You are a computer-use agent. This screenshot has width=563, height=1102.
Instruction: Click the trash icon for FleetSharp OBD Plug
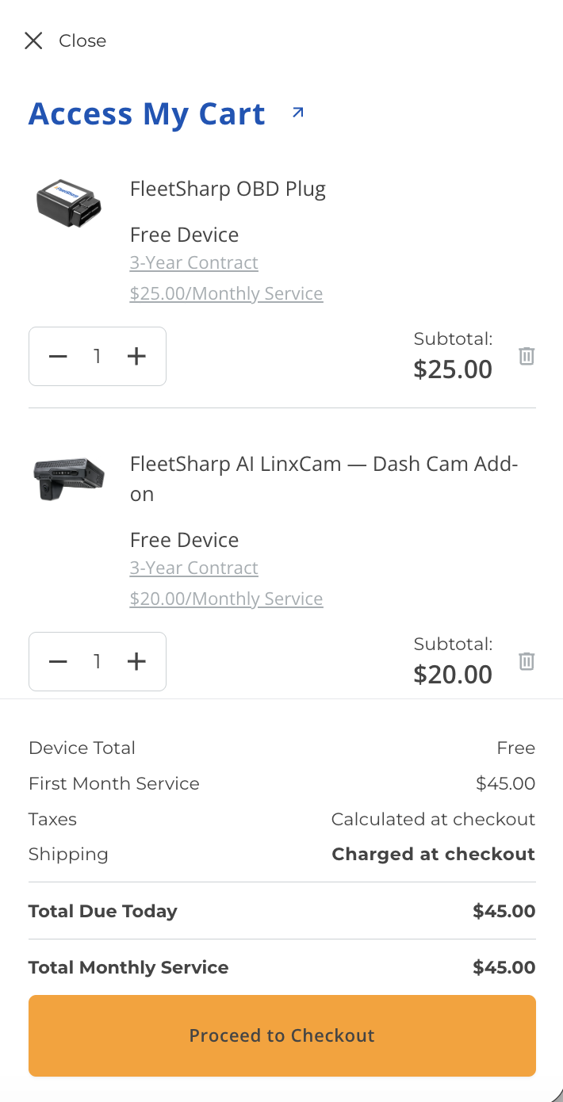(x=527, y=356)
